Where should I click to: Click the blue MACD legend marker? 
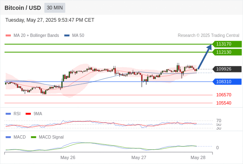pyautogui.click(x=8, y=137)
